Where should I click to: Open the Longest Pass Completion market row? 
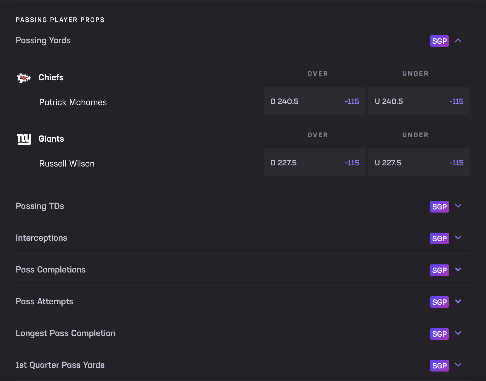pos(65,333)
